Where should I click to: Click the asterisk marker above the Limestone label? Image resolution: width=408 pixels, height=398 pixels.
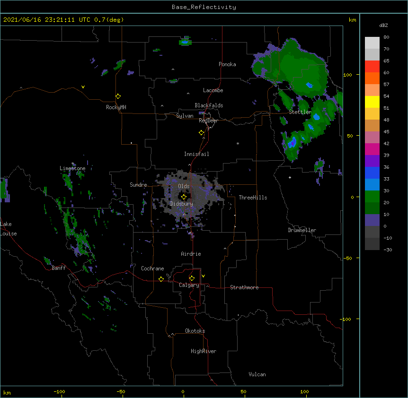[72, 164]
